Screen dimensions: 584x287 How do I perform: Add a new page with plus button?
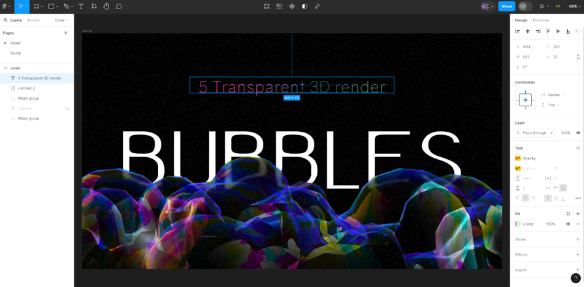[65, 33]
